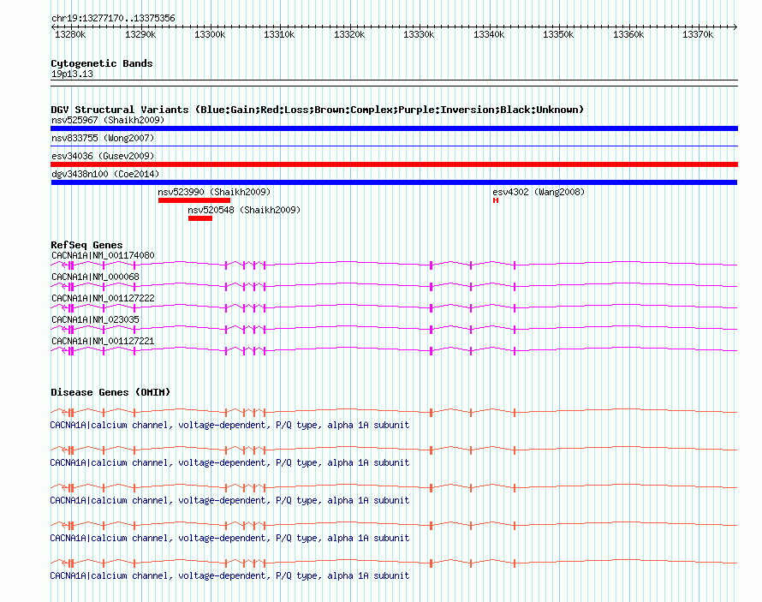This screenshot has height=602, width=762.
Task: Click the nsv833755 (Wong2007) variant label
Action: (x=103, y=138)
